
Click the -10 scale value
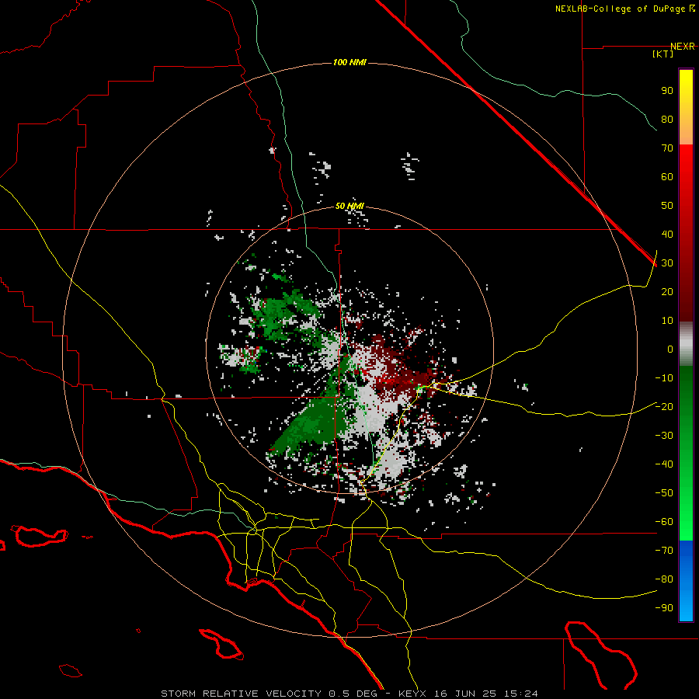[664, 378]
